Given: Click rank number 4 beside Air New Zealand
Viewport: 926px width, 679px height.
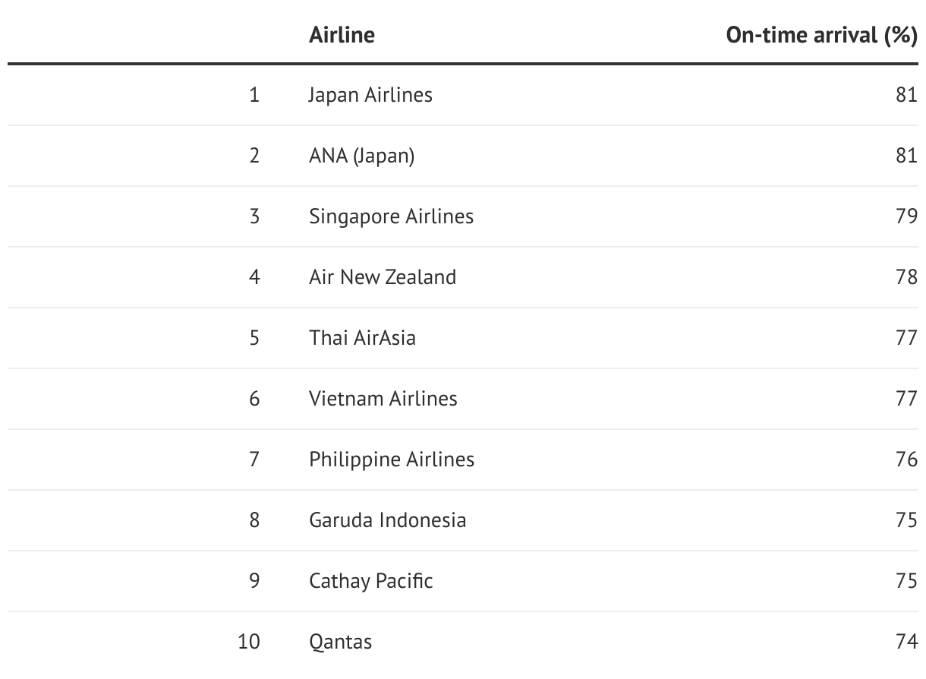Looking at the screenshot, I should [x=254, y=277].
